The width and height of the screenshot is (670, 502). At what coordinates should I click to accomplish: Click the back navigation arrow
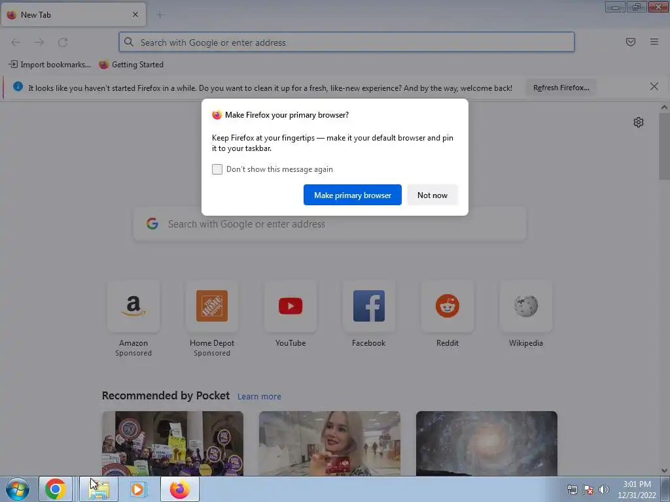[16, 42]
